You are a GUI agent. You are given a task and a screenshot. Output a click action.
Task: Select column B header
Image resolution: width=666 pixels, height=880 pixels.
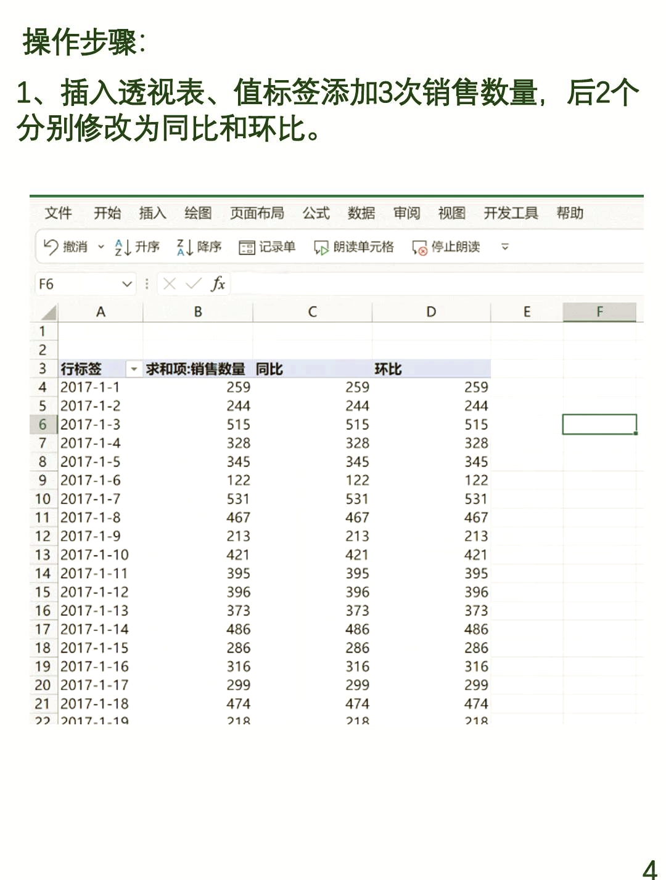coord(198,312)
